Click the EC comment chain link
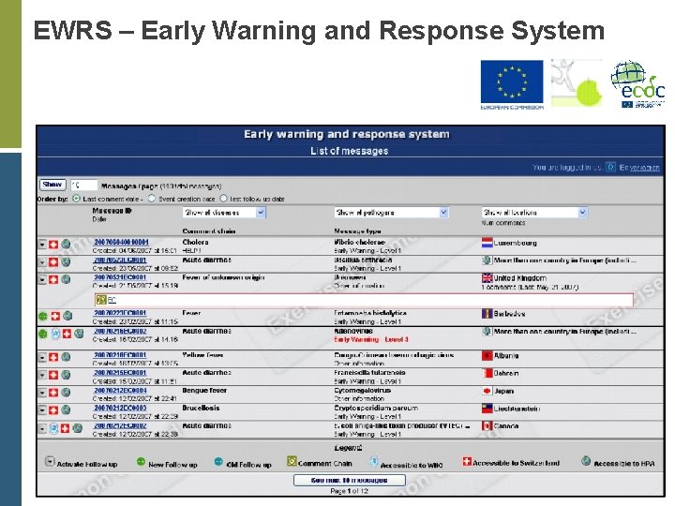675x506 pixels. (112, 300)
